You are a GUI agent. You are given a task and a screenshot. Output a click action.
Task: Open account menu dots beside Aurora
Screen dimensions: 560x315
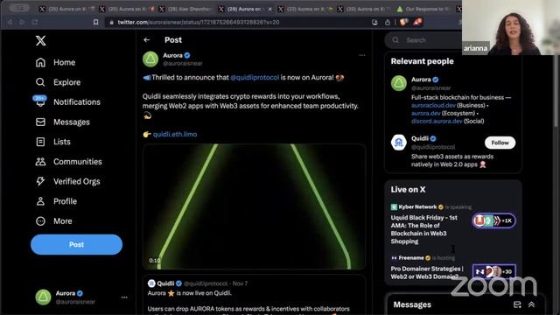coord(124,297)
